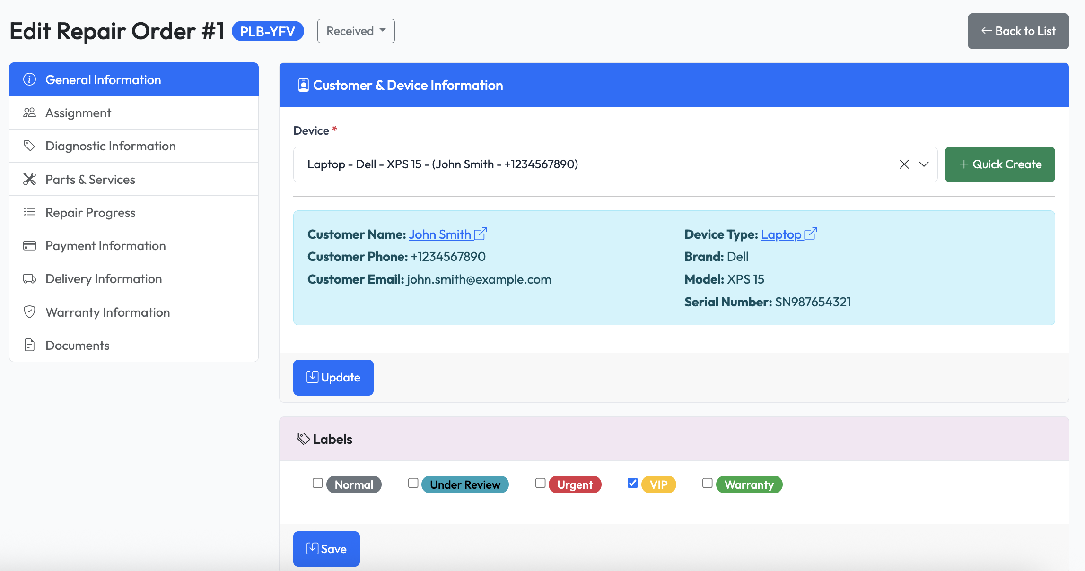
Task: Click the General Information info icon
Action: 29,79
